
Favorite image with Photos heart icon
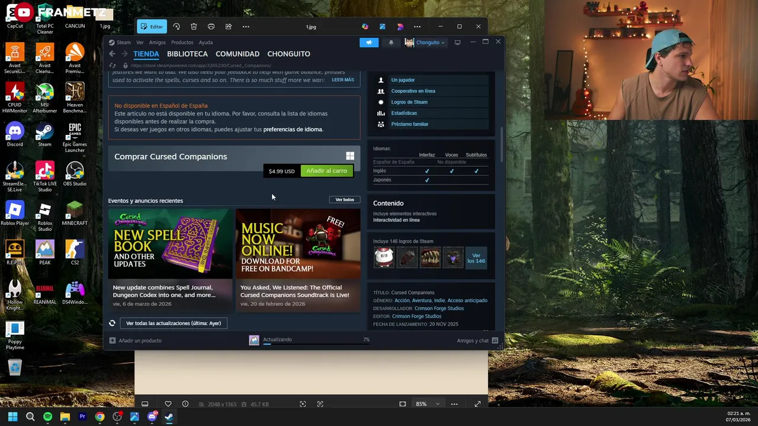click(x=168, y=404)
